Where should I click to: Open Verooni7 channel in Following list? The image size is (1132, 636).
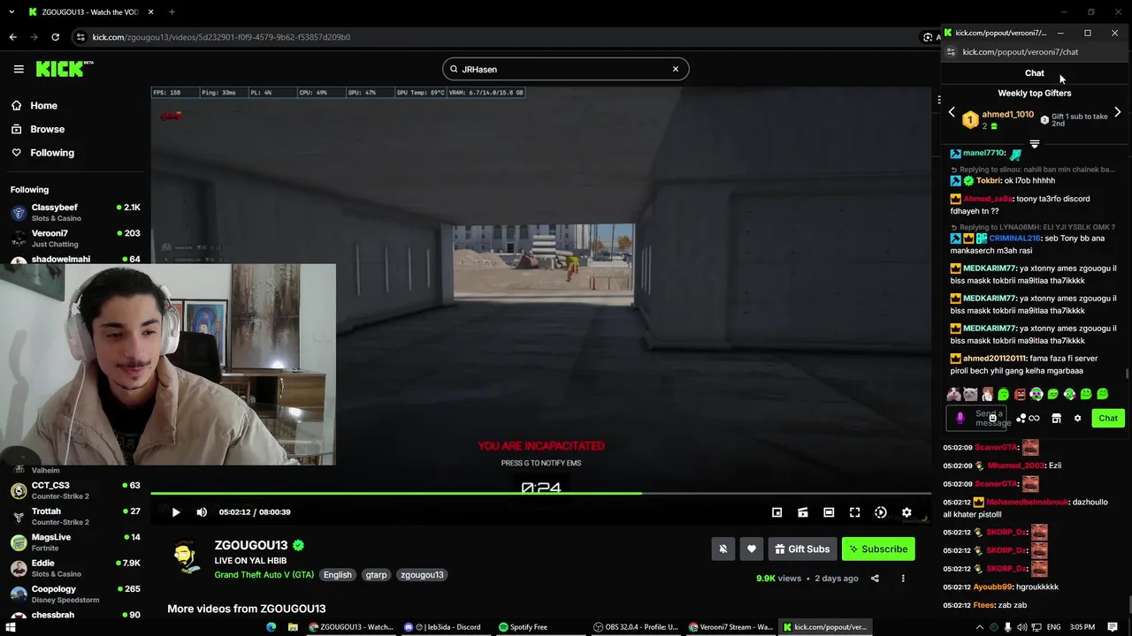[75, 238]
